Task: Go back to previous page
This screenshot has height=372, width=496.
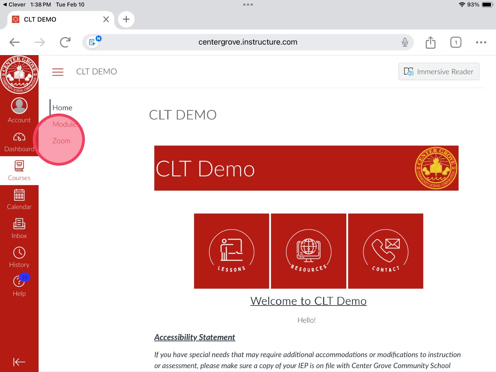Action: [x=14, y=42]
